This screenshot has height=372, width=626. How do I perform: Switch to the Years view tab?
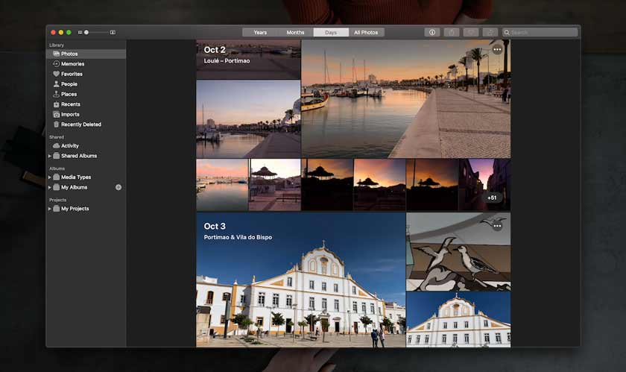click(x=260, y=33)
